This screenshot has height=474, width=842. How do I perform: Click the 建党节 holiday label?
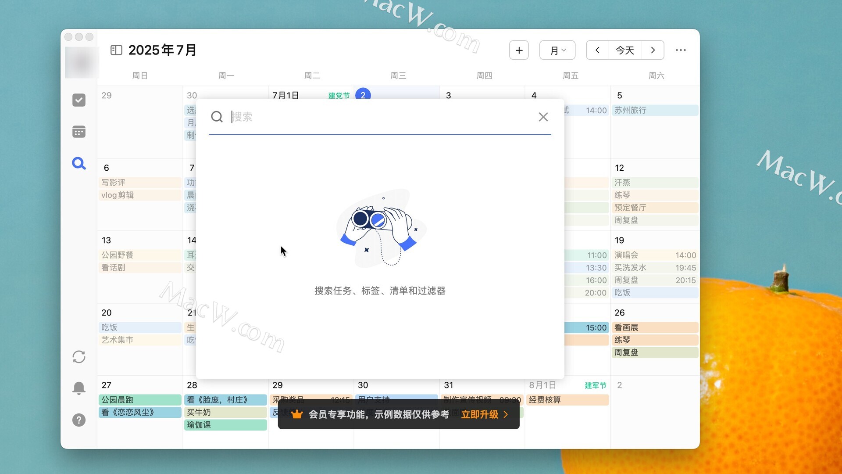(x=339, y=96)
